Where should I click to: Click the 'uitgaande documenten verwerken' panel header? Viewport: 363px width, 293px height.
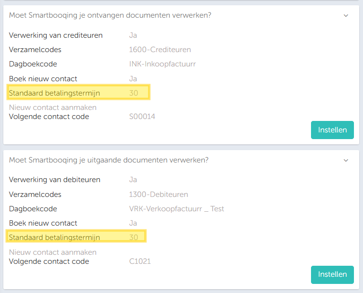coord(109,160)
